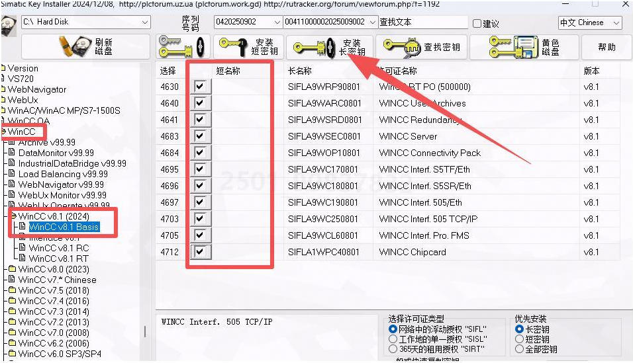Toggle the checkbox in row 4683

pyautogui.click(x=200, y=136)
